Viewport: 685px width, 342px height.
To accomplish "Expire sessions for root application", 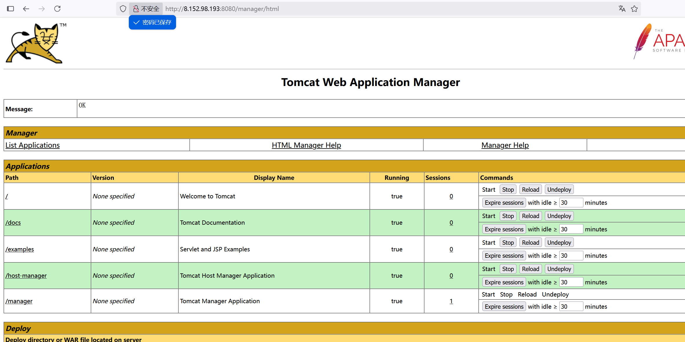I will pyautogui.click(x=504, y=203).
